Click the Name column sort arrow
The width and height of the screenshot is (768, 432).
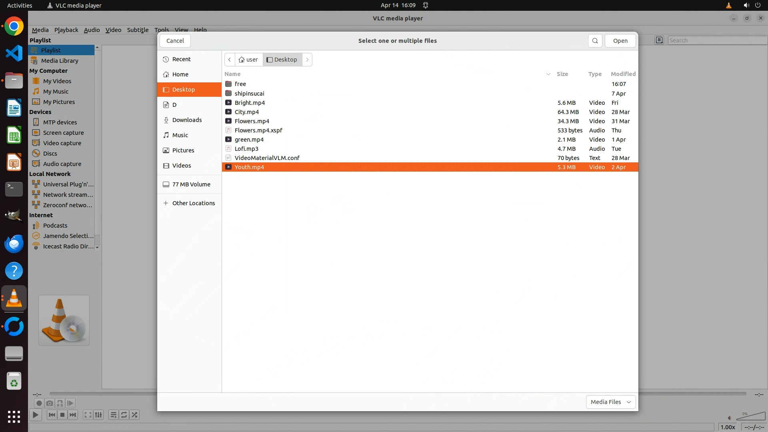tap(548, 74)
